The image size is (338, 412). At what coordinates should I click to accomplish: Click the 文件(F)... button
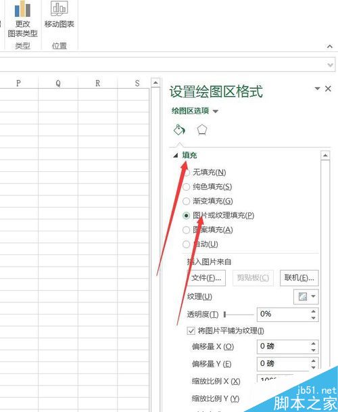coord(206,278)
